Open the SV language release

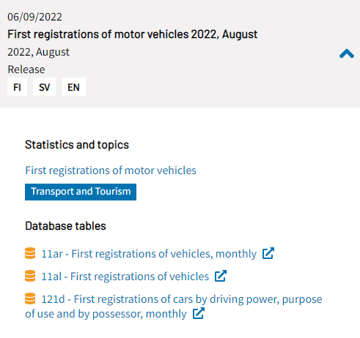[x=44, y=87]
